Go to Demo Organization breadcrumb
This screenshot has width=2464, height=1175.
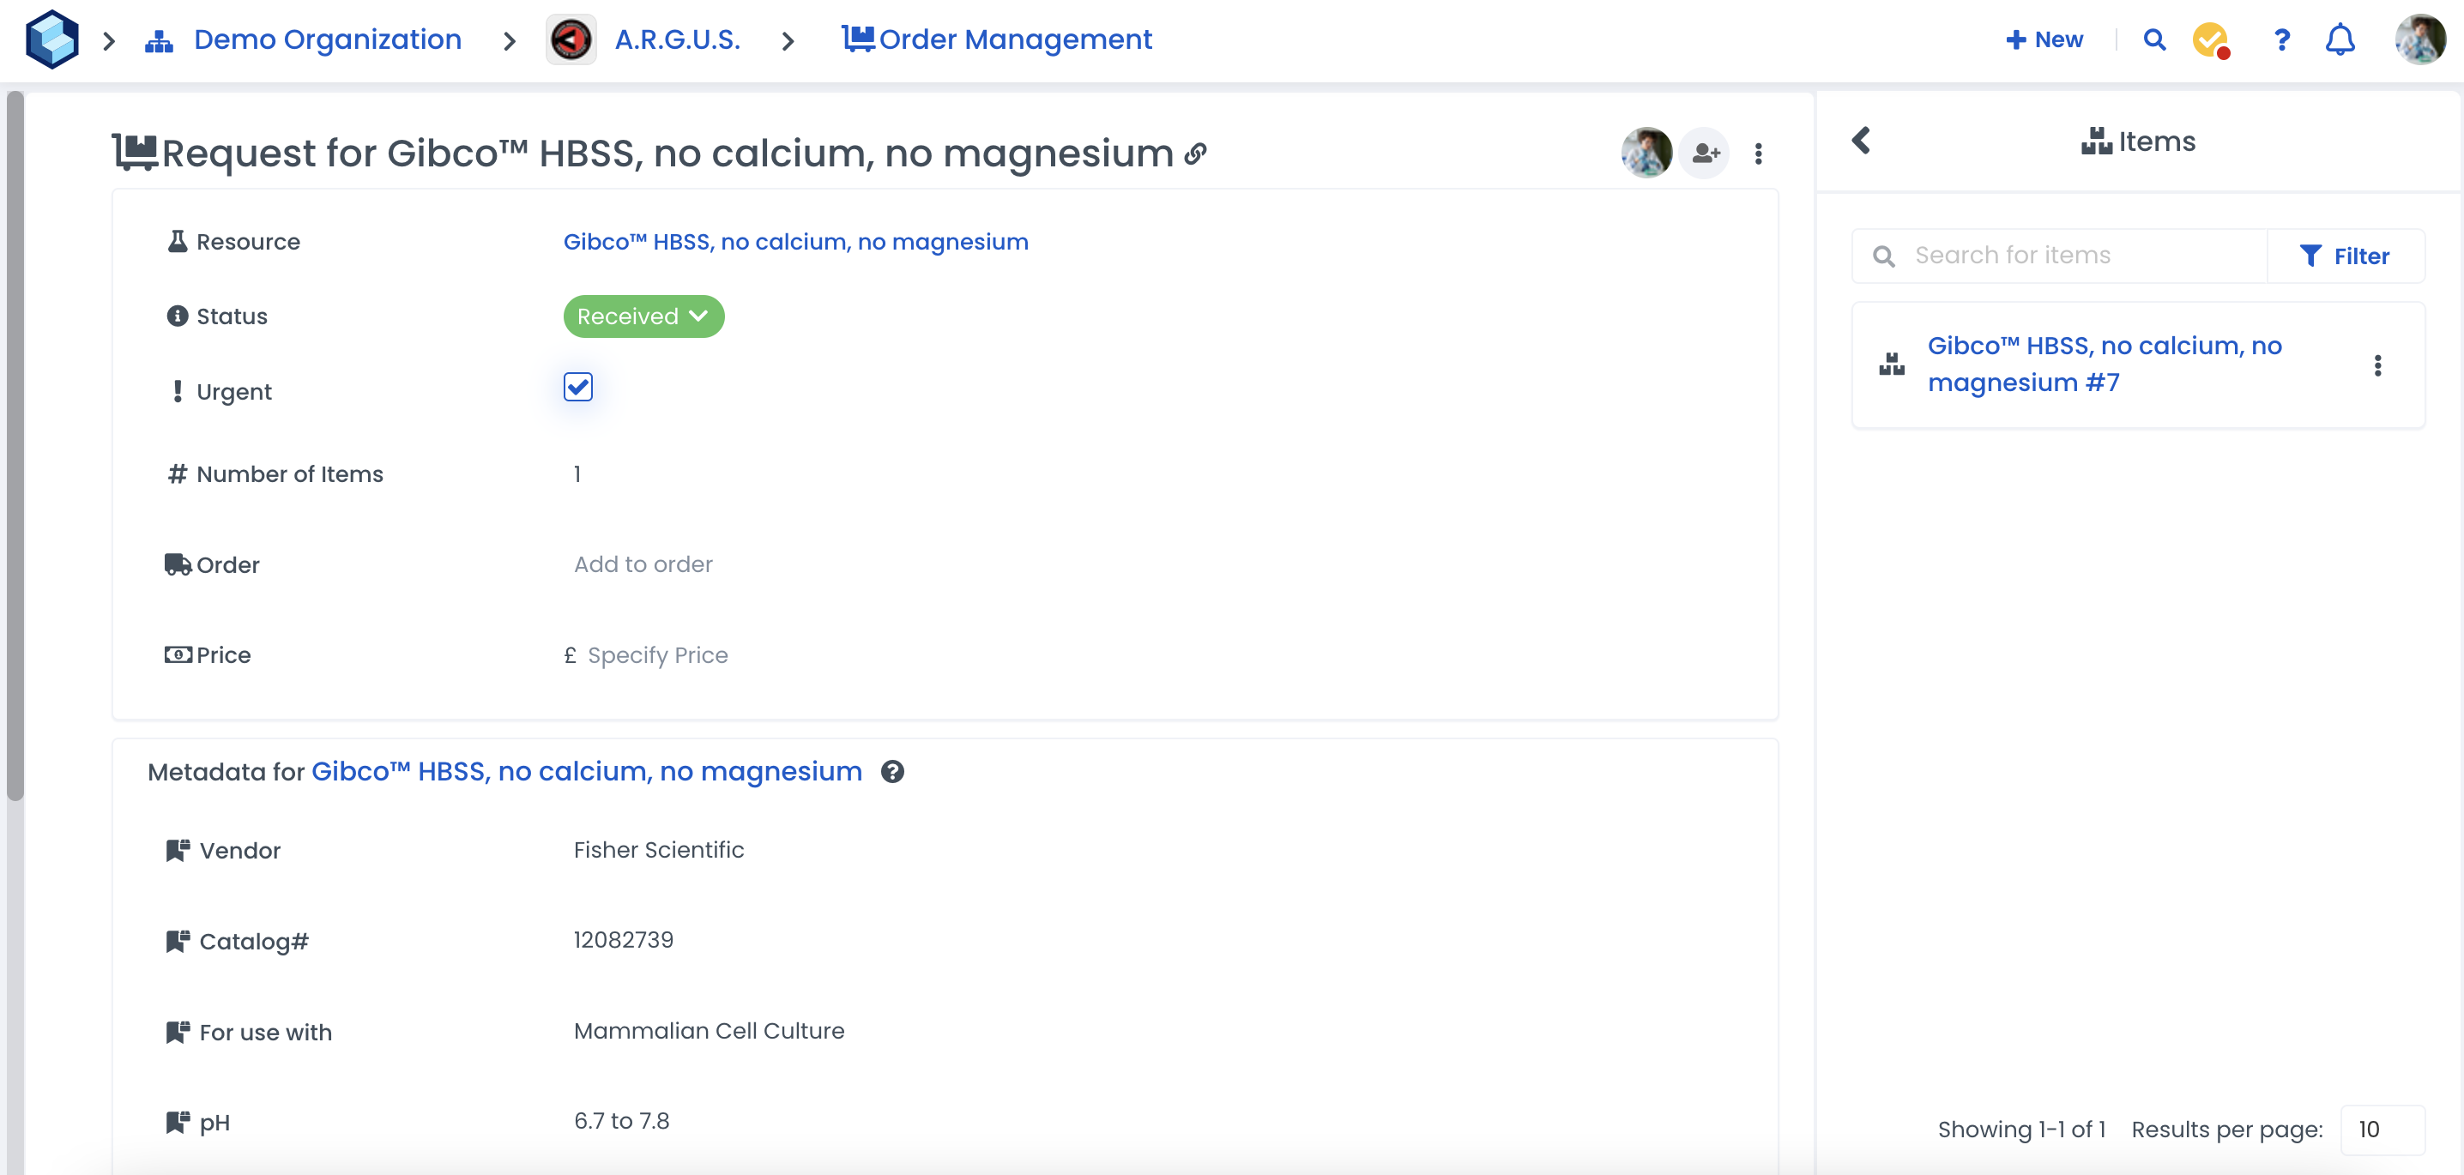pyautogui.click(x=327, y=39)
